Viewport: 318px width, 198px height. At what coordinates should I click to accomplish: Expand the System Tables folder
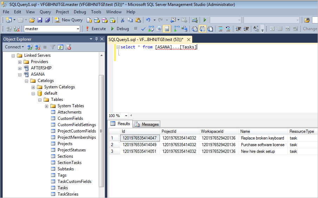tap(46, 106)
